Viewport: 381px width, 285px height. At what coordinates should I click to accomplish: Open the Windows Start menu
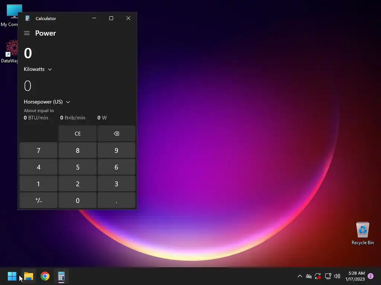(x=12, y=276)
